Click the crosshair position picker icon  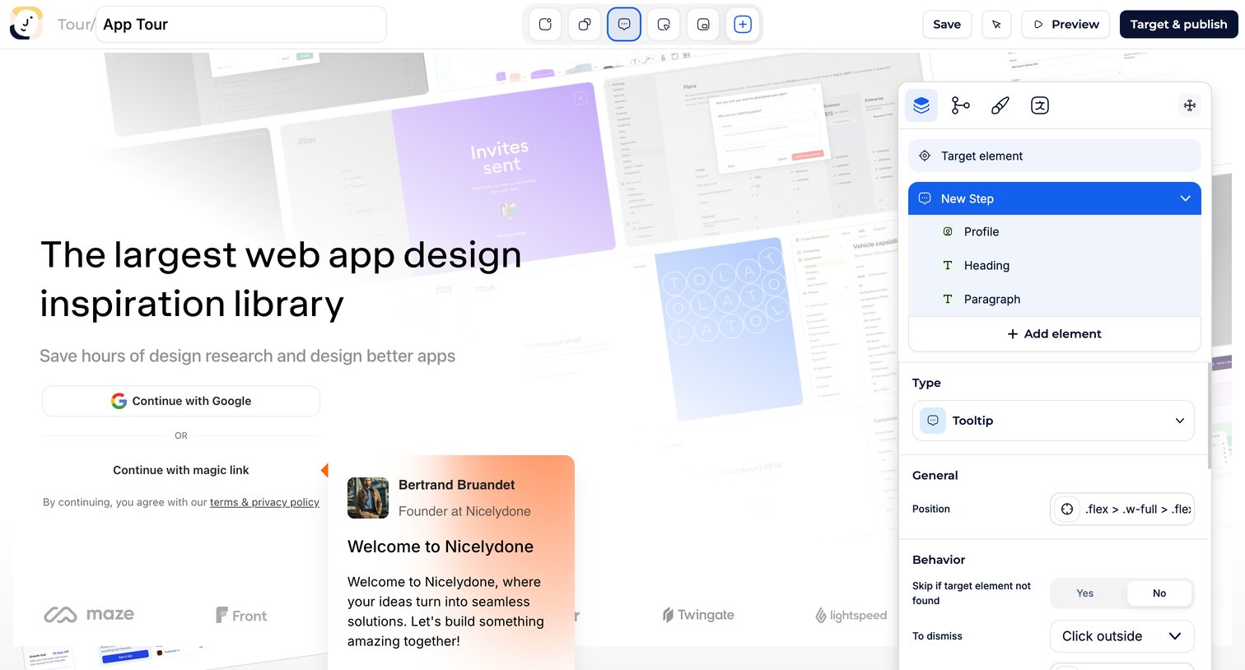tap(1067, 509)
